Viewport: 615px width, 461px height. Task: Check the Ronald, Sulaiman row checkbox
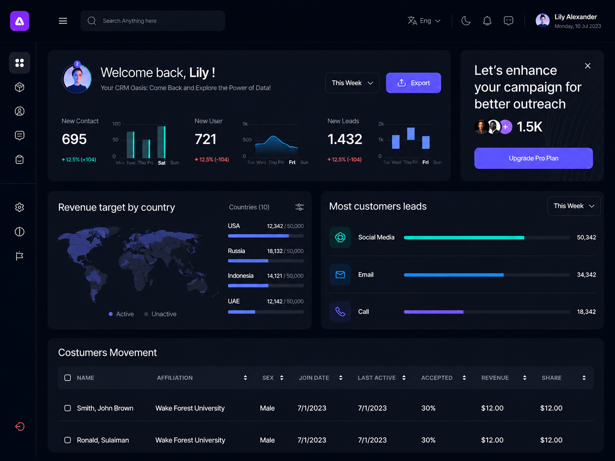point(68,440)
